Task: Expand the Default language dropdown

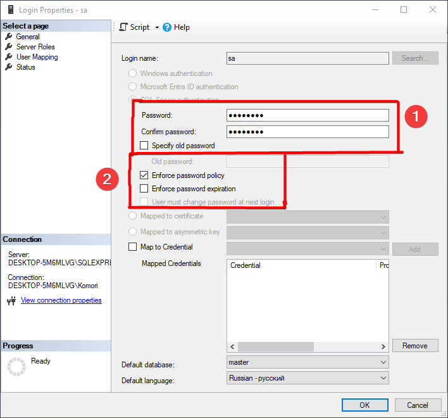Action: [308, 378]
